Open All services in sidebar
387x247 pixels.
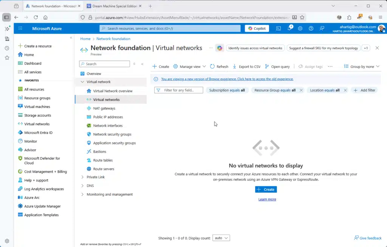(x=29, y=72)
